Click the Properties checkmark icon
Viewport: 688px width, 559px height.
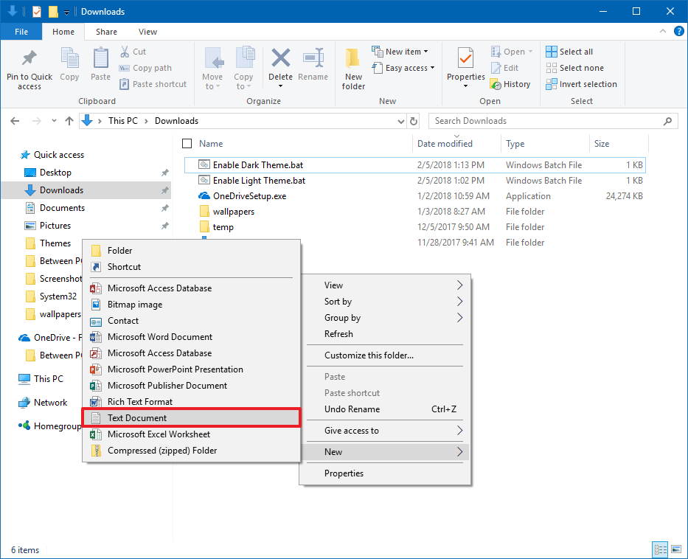tap(465, 58)
